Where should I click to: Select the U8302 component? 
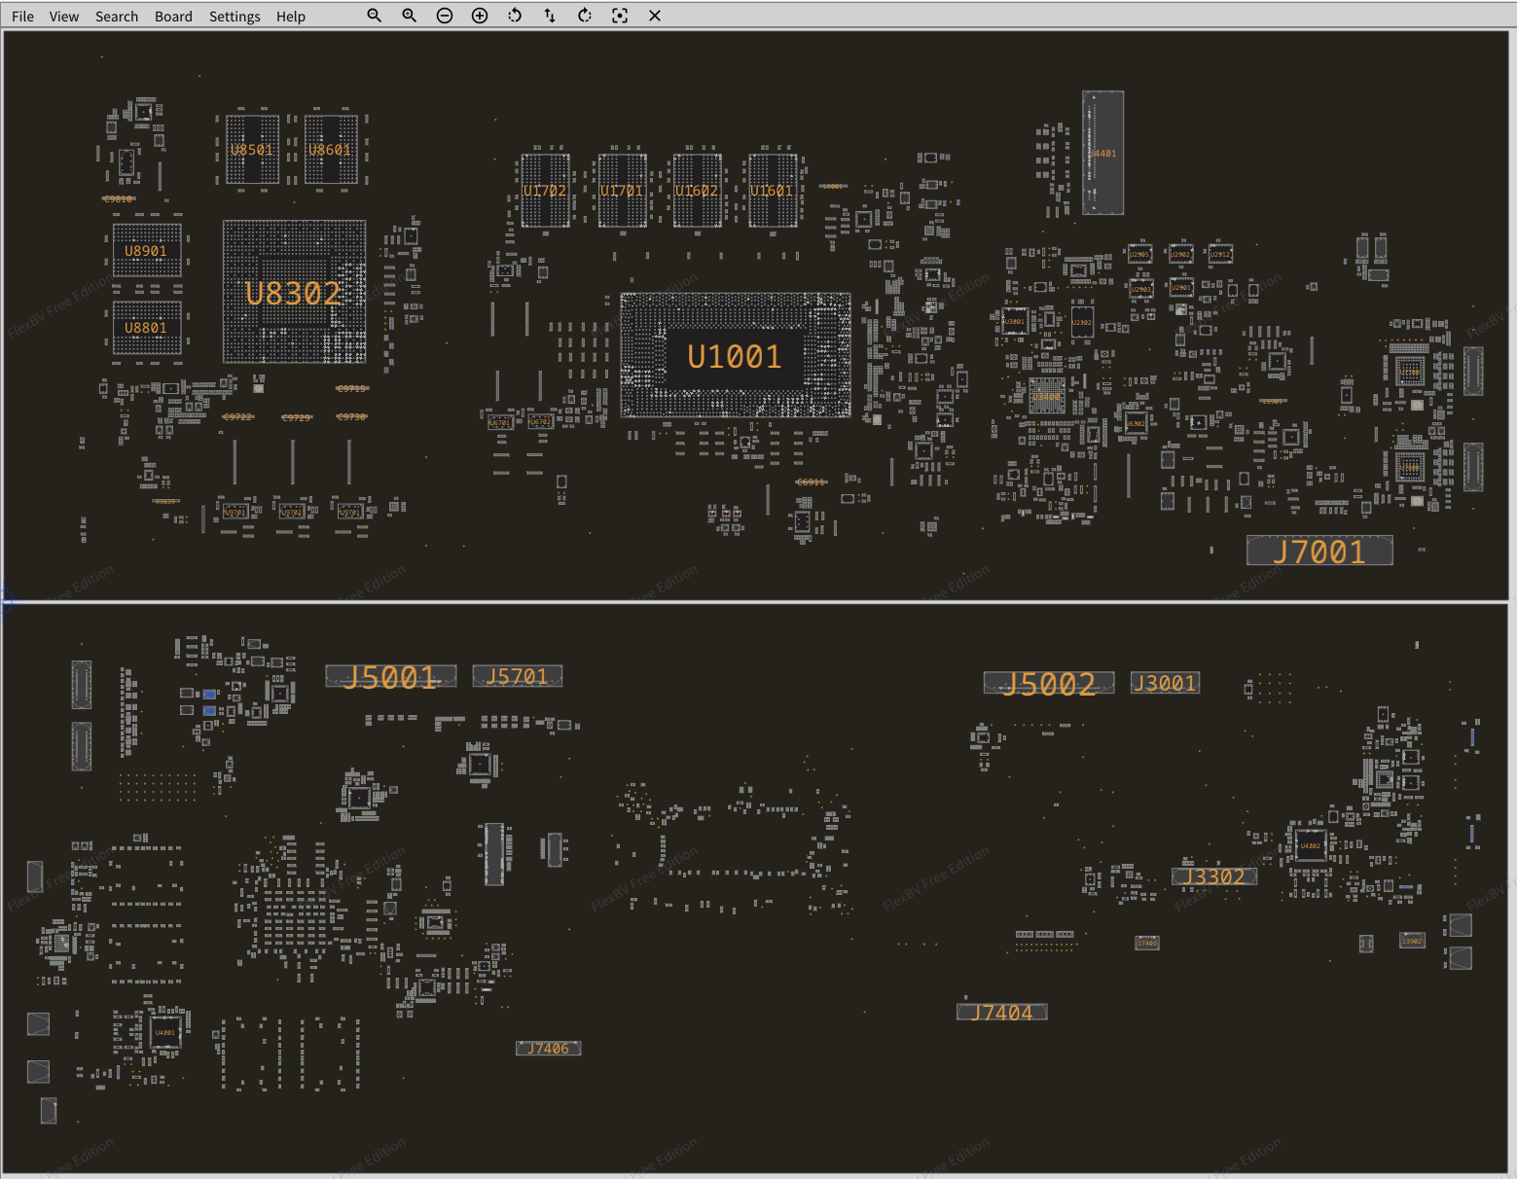(x=293, y=292)
